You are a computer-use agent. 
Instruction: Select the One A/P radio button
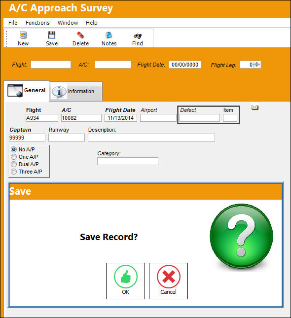14,157
